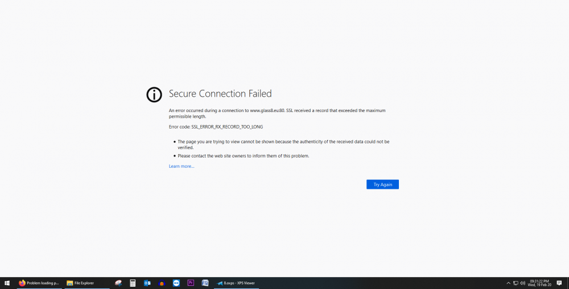Click the error page info icon
This screenshot has height=289, width=569.
154,94
